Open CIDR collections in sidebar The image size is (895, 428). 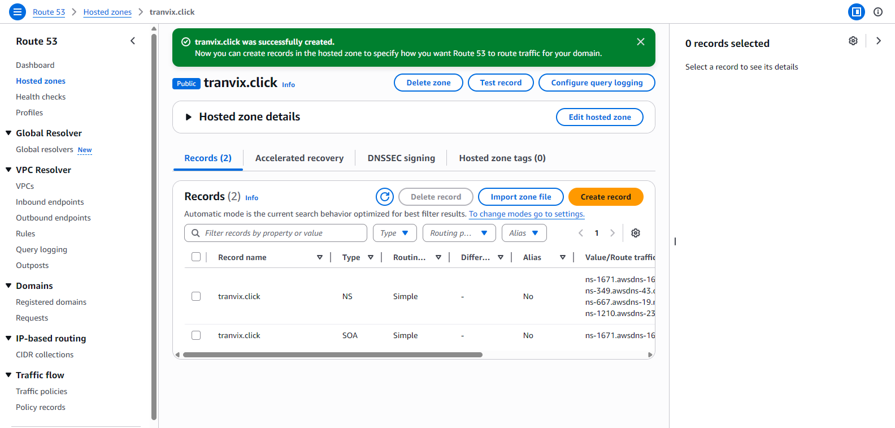pos(45,354)
